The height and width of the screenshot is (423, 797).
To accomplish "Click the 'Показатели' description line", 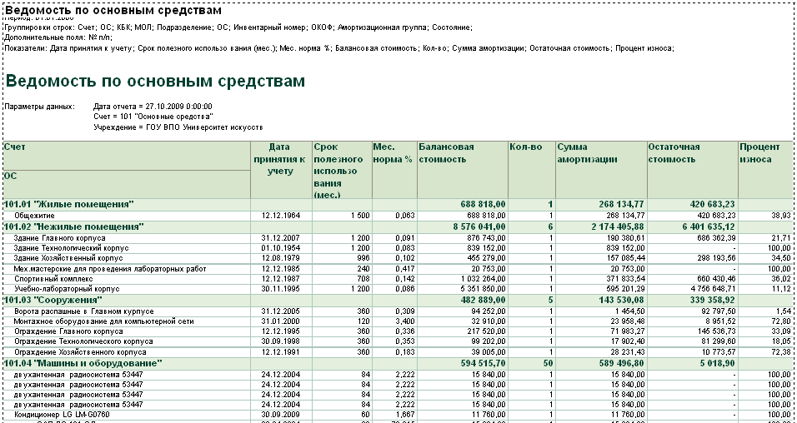I will tap(339, 49).
